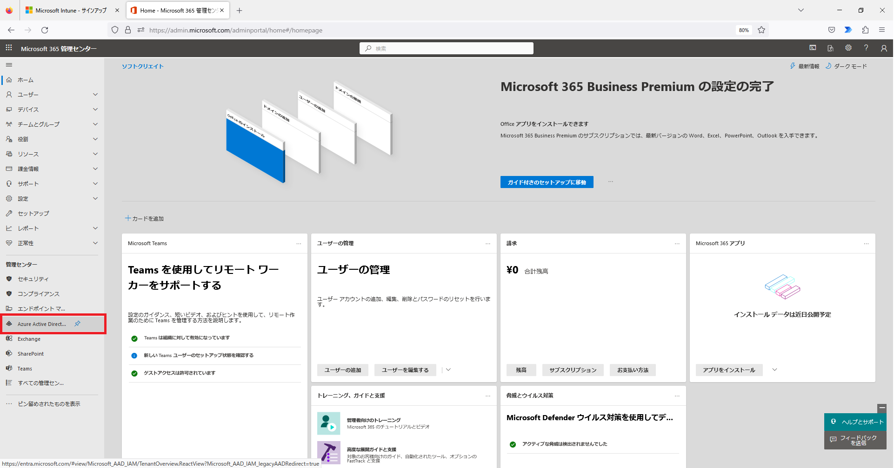Reload the page in Firefox
This screenshot has height=468, width=894.
click(45, 30)
